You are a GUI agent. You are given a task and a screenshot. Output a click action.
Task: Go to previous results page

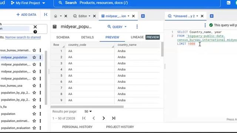pos(94,118)
